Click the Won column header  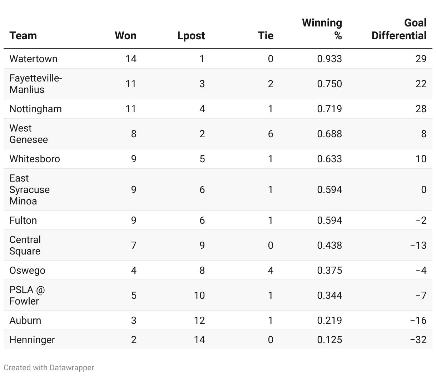coord(125,36)
